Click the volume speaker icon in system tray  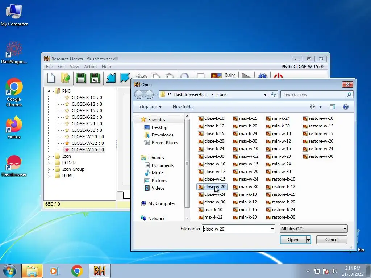334,271
